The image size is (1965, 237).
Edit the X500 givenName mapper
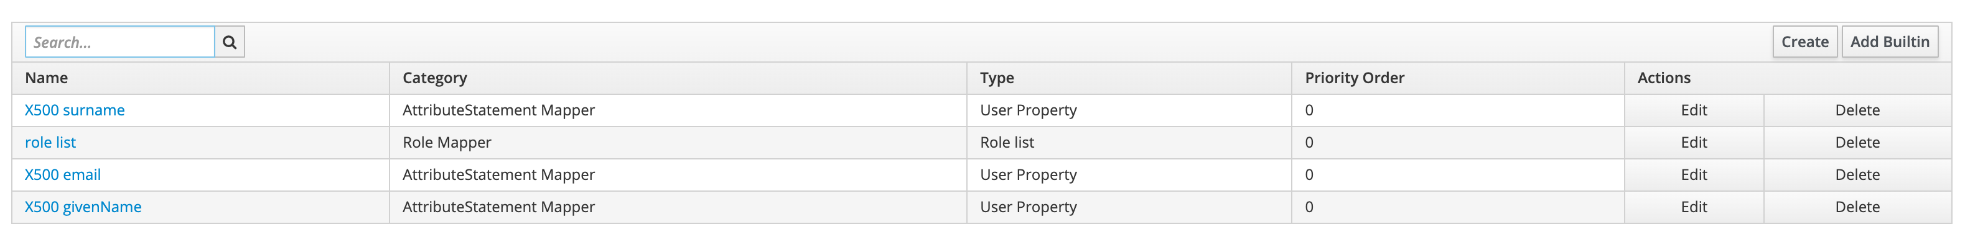click(x=1694, y=207)
